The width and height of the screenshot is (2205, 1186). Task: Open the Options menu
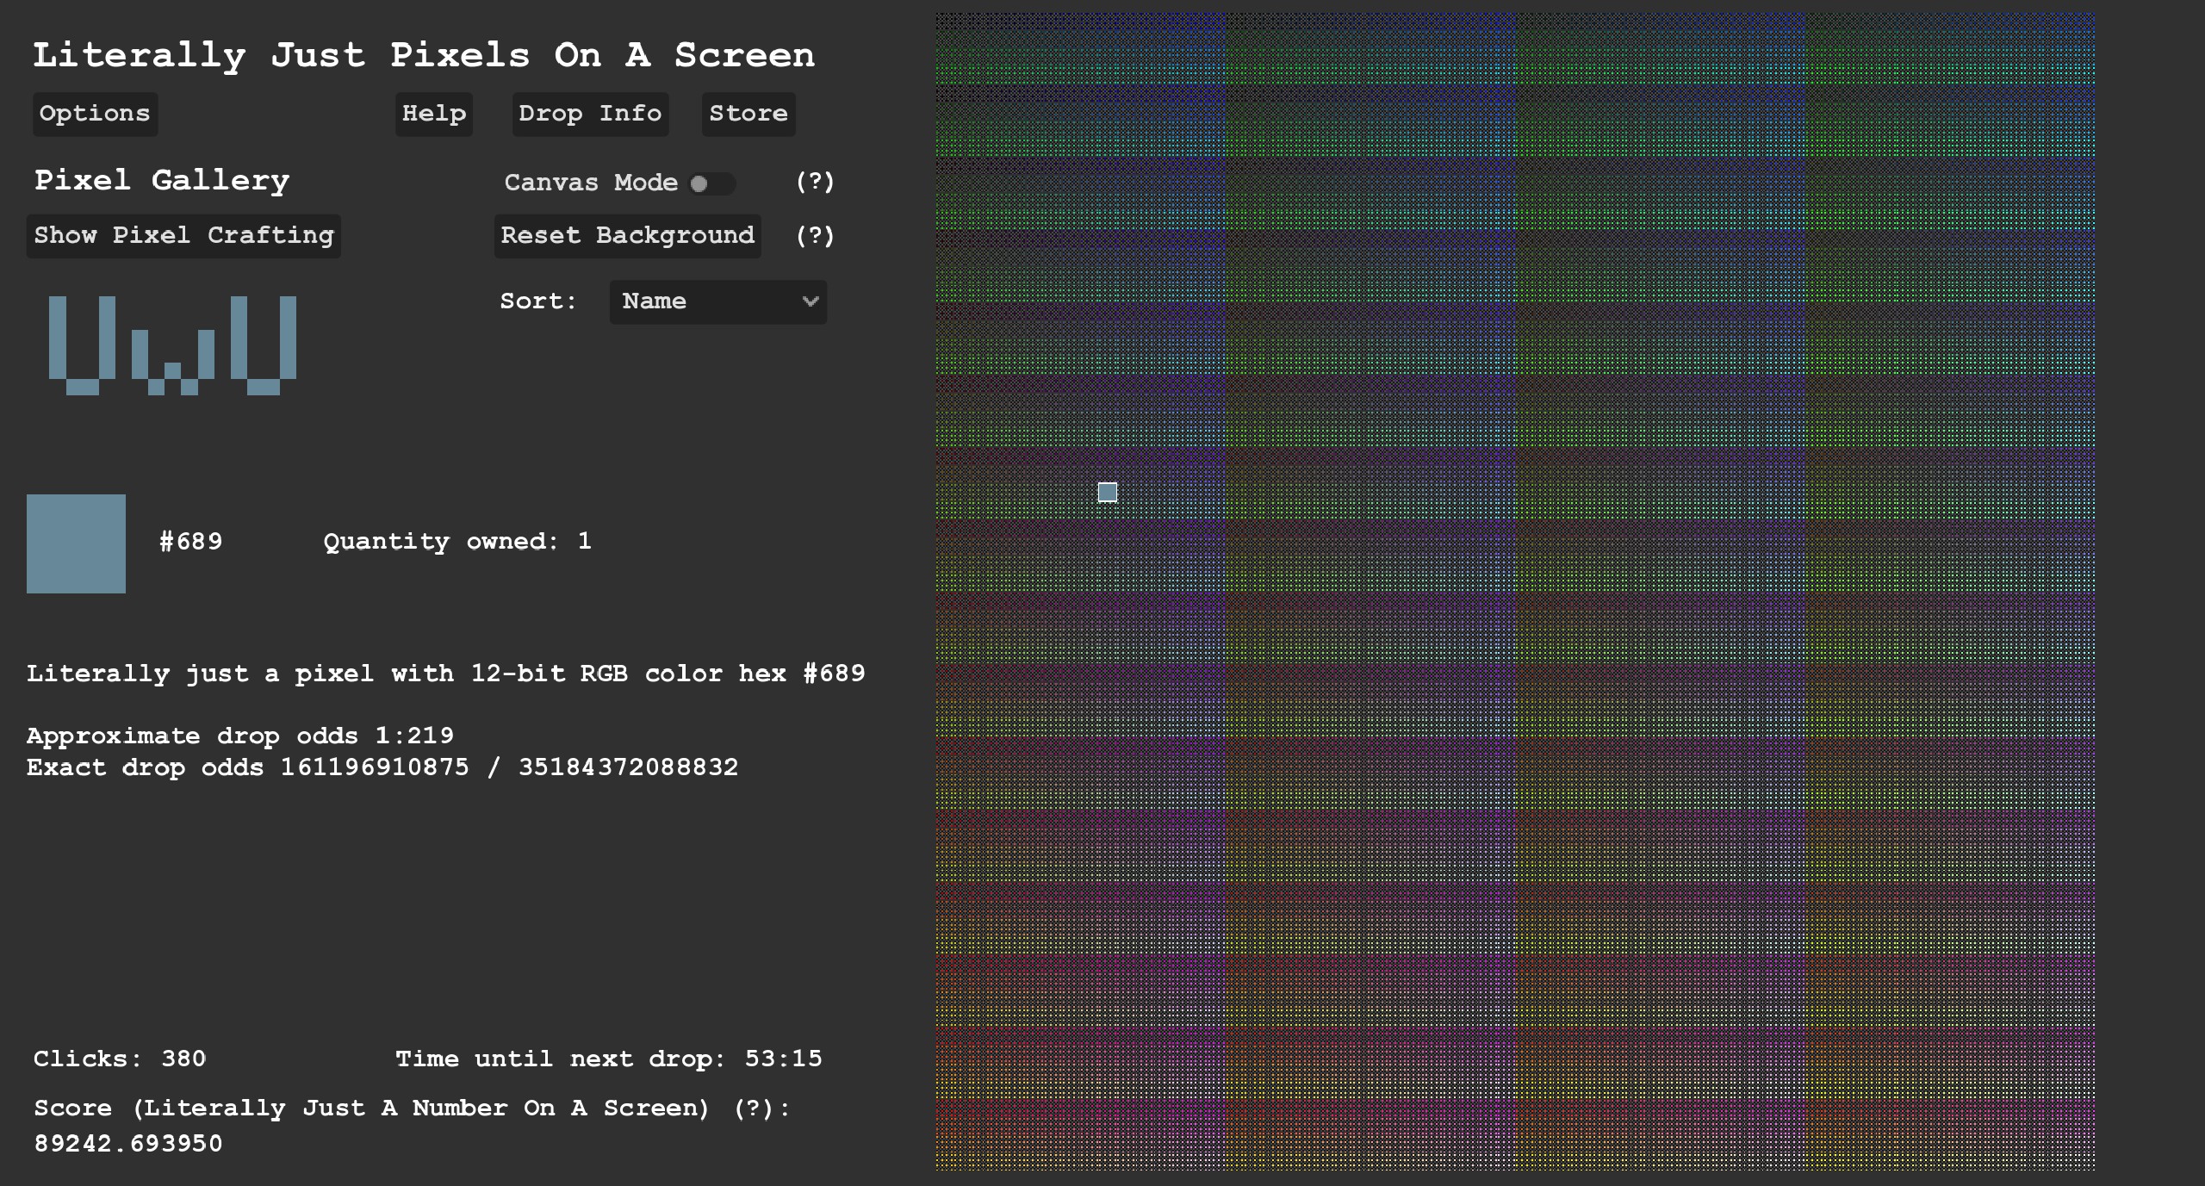95,114
